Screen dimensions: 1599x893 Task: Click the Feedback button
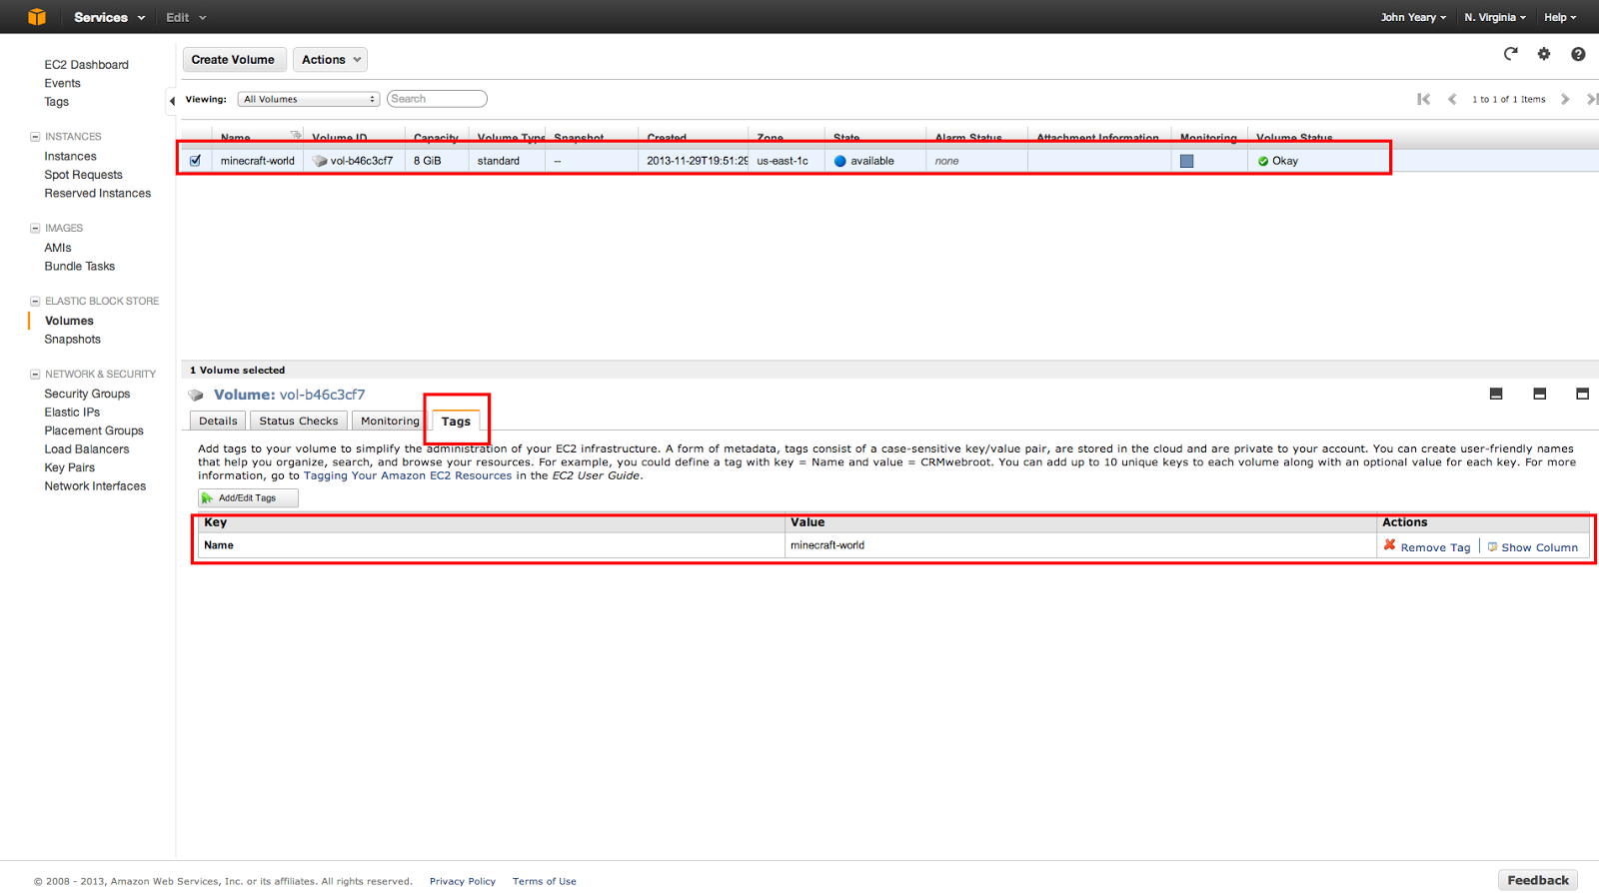tap(1538, 880)
